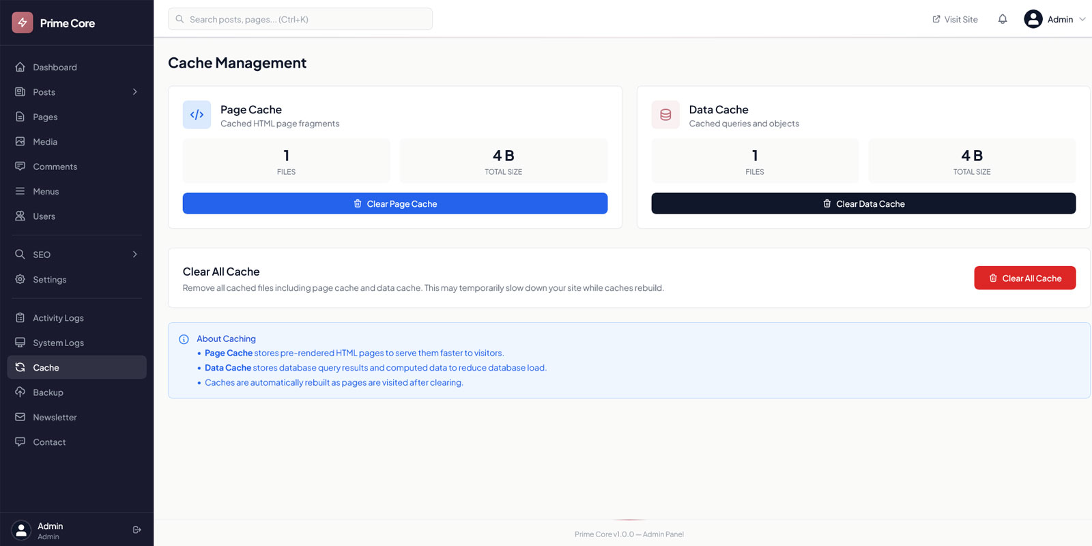Click the notification bell icon
This screenshot has width=1092, height=546.
pyautogui.click(x=1003, y=19)
